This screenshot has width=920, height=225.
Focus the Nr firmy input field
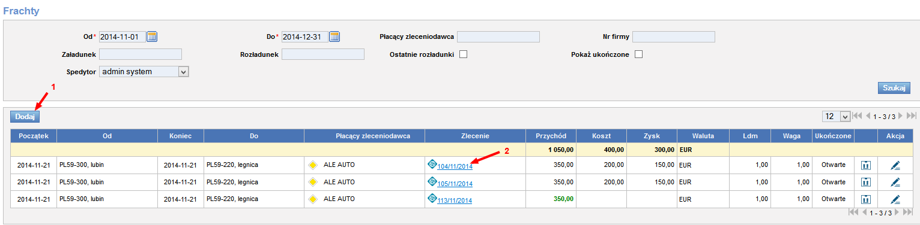click(674, 37)
